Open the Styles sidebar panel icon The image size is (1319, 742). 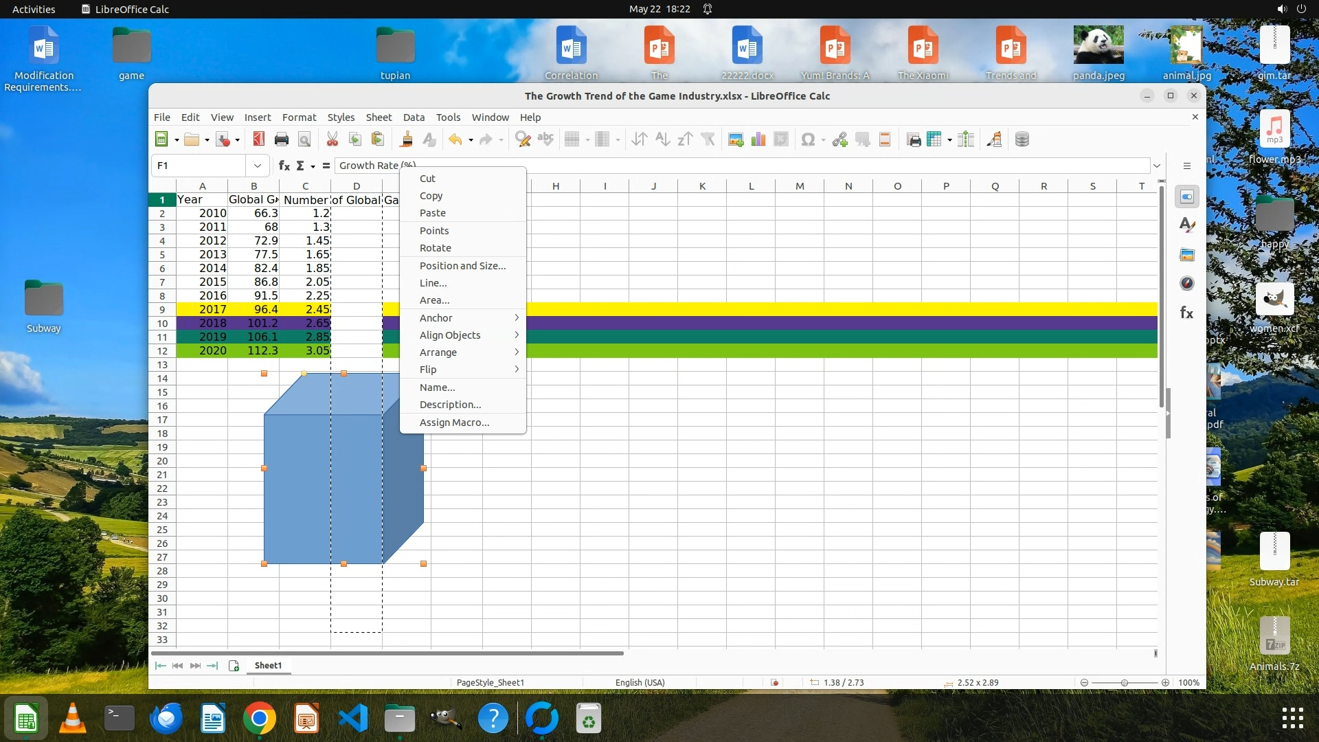1186,225
